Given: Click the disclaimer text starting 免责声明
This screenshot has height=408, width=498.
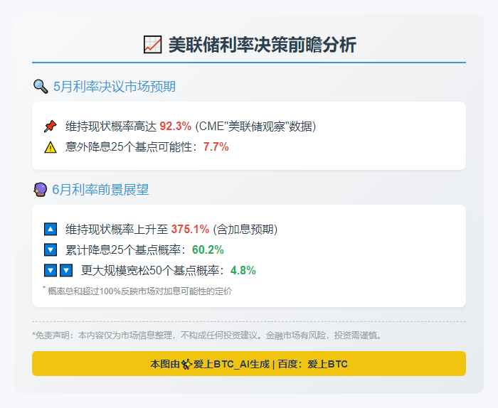Looking at the screenshot, I should tap(208, 335).
